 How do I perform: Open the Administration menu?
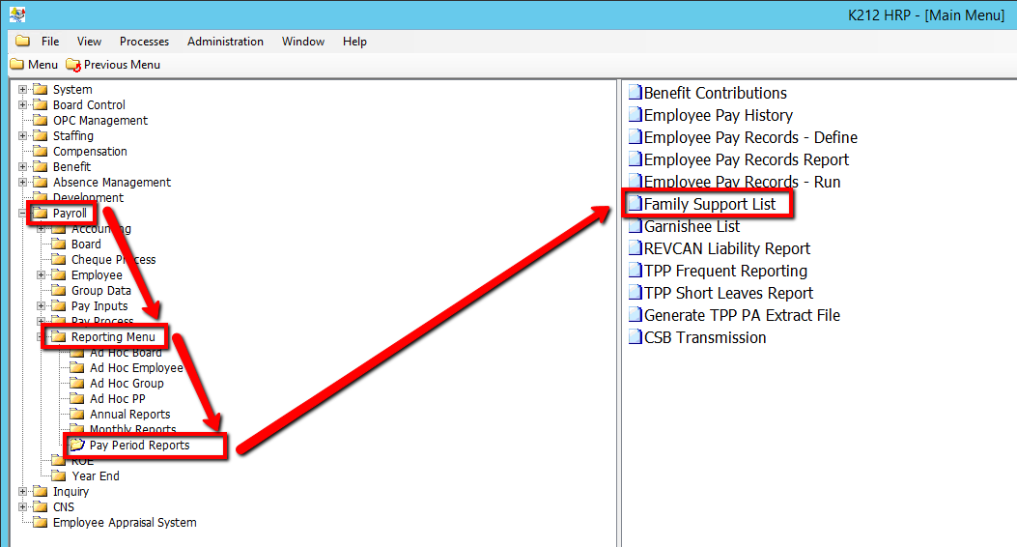tap(225, 42)
